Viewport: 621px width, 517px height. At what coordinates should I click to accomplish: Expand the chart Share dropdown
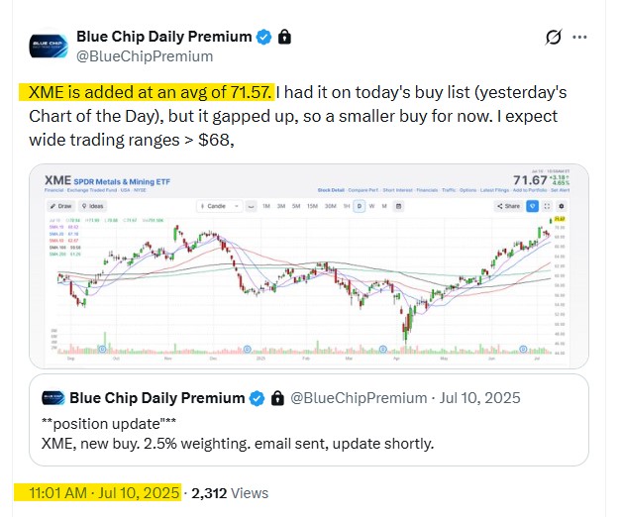[509, 206]
